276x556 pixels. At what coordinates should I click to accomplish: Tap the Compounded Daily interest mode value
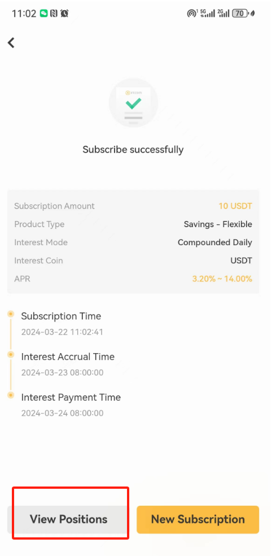pyautogui.click(x=214, y=242)
